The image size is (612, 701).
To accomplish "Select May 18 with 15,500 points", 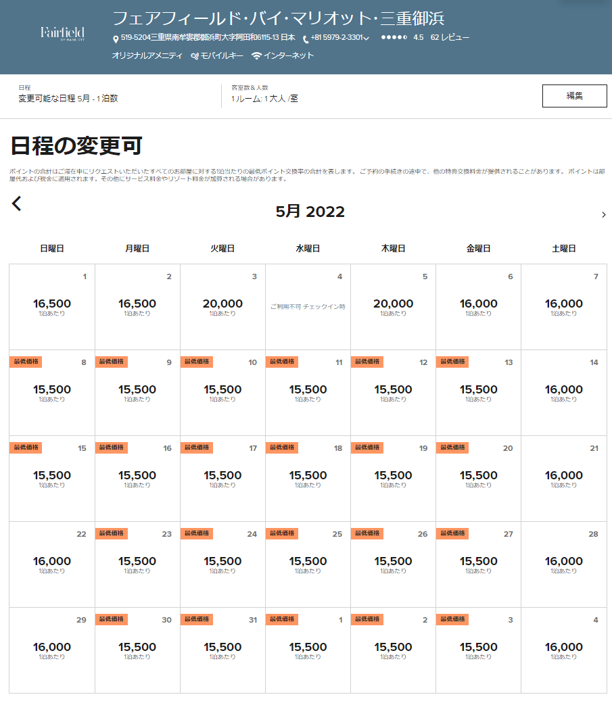I will coord(308,479).
